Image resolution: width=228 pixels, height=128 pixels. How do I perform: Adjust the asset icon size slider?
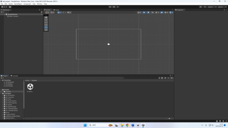point(169,119)
